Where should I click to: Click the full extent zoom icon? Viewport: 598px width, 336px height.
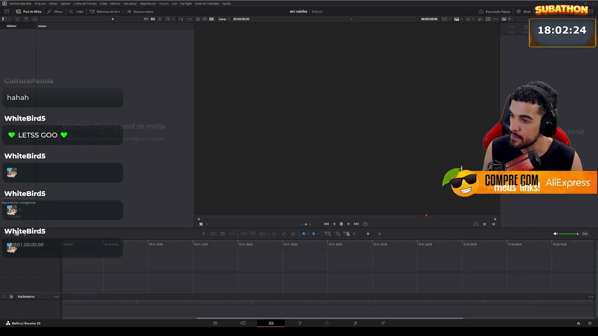[x=327, y=234]
